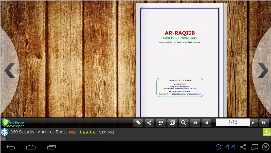
Task: Go to next page in toolbar
Action: pos(253,123)
